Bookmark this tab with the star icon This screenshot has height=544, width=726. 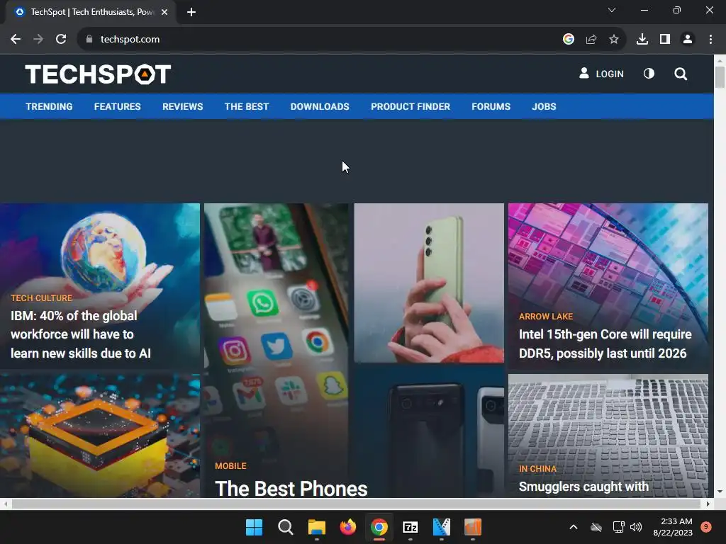pyautogui.click(x=614, y=40)
